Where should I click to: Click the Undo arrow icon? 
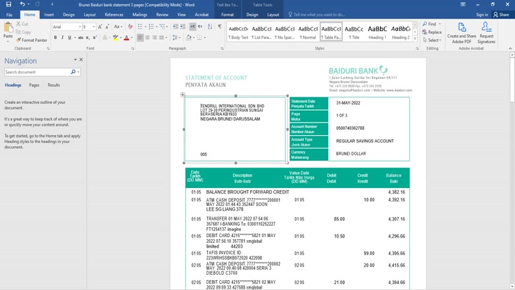pyautogui.click(x=22, y=4)
